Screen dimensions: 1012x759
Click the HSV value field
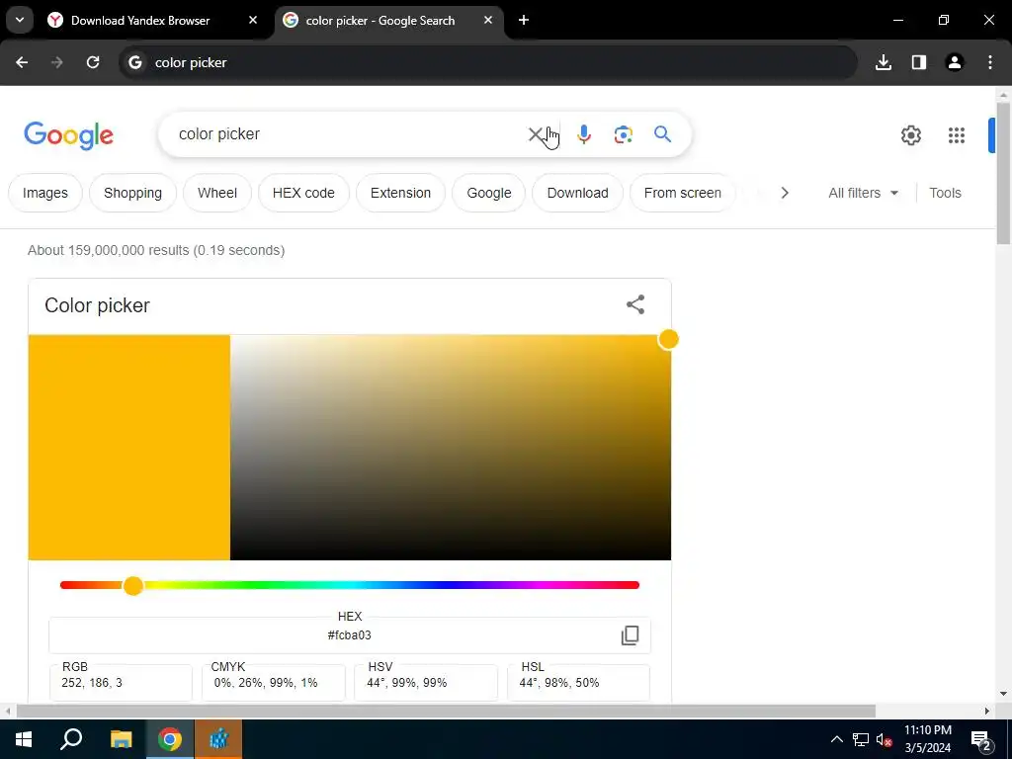426,682
